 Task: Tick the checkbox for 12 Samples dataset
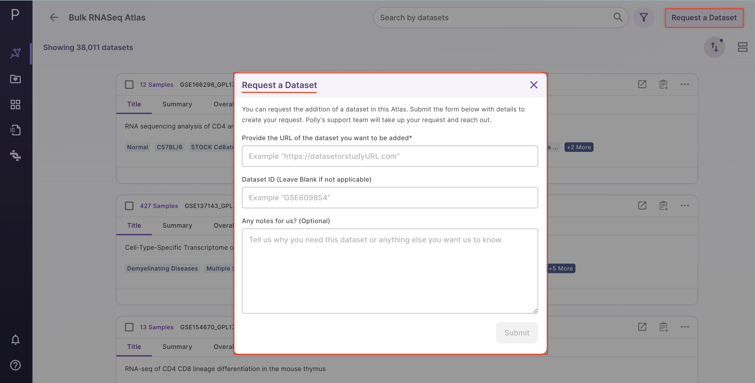coord(129,85)
